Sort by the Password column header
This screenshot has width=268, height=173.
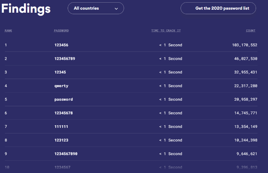[x=61, y=31]
